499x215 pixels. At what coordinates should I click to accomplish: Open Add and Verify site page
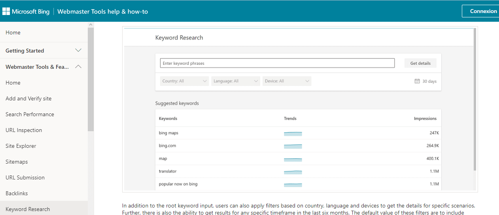28,98
